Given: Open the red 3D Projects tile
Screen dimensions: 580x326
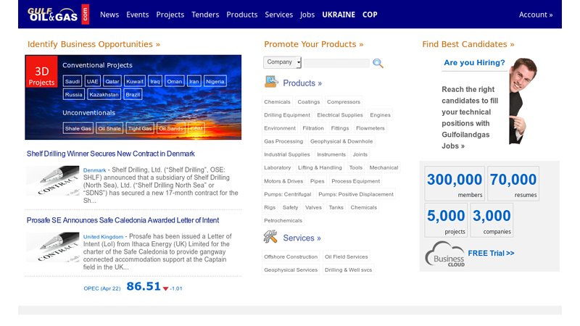Looking at the screenshot, I should 41,72.
